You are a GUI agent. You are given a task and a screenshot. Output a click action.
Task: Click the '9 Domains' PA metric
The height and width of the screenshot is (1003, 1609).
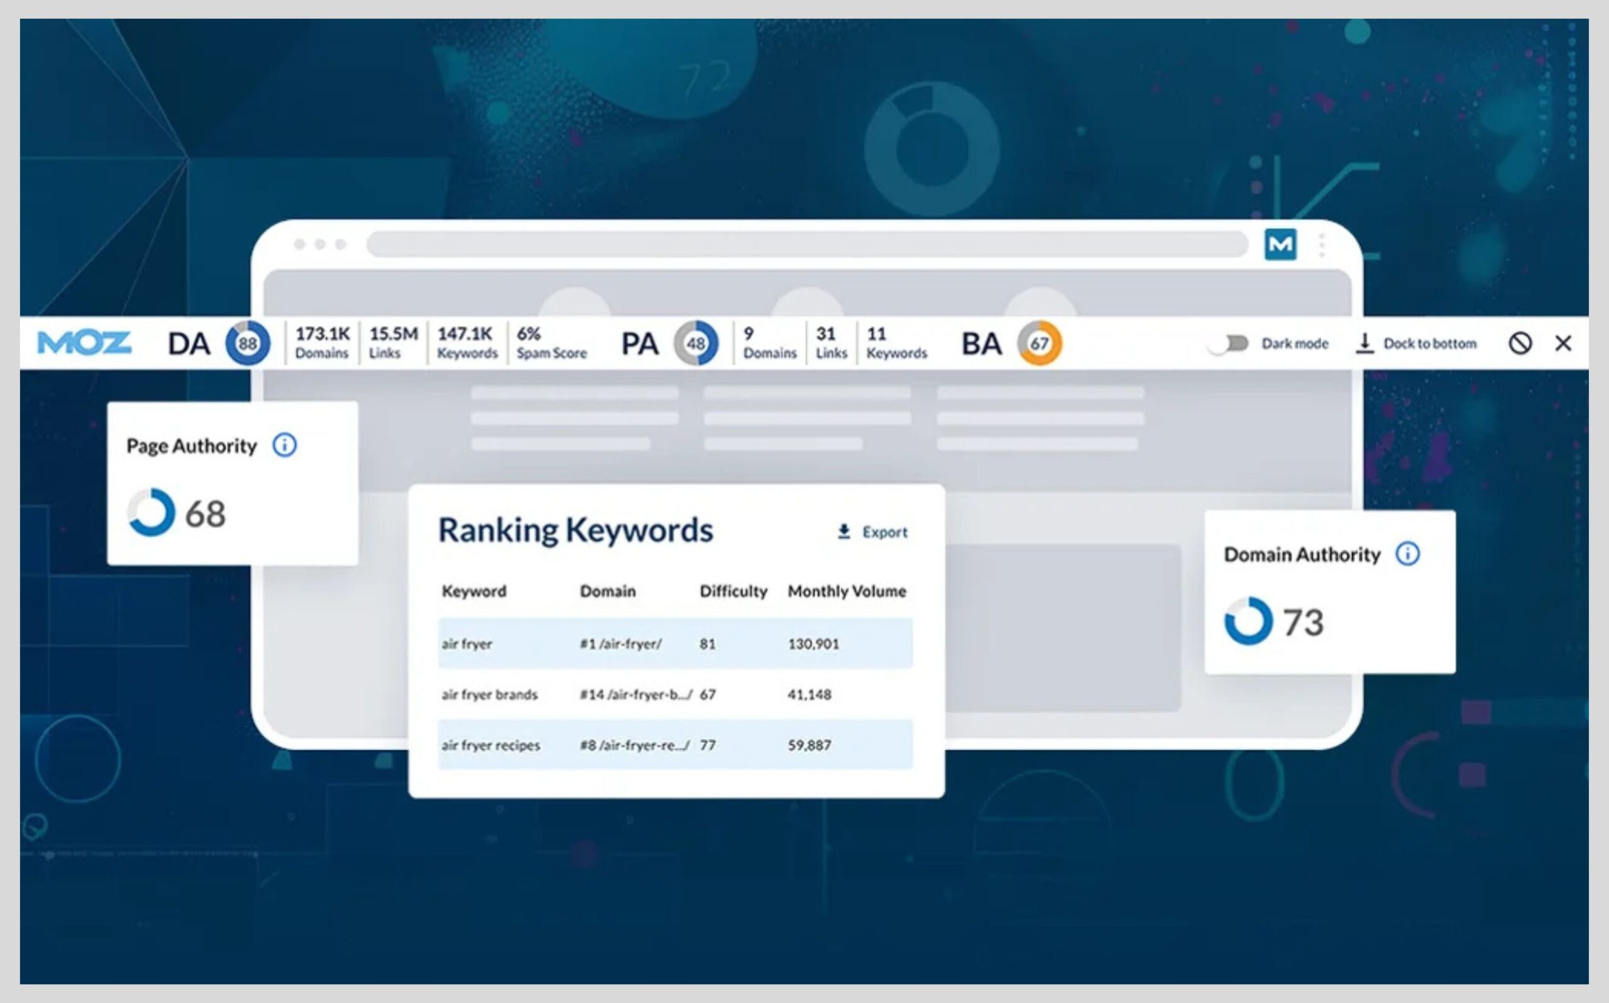coord(769,343)
